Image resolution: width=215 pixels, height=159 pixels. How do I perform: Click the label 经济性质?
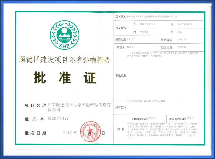(167, 48)
